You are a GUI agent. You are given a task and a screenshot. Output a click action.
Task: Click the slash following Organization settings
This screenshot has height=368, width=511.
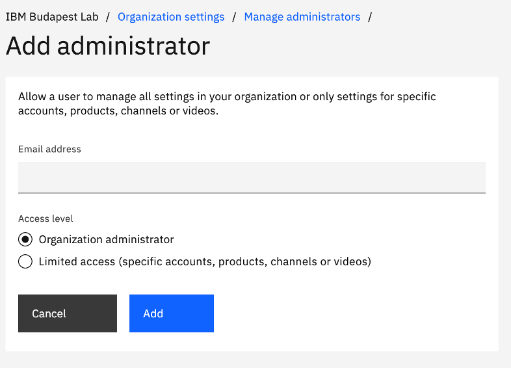click(234, 17)
